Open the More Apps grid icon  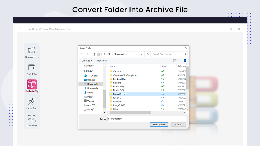click(x=32, y=119)
